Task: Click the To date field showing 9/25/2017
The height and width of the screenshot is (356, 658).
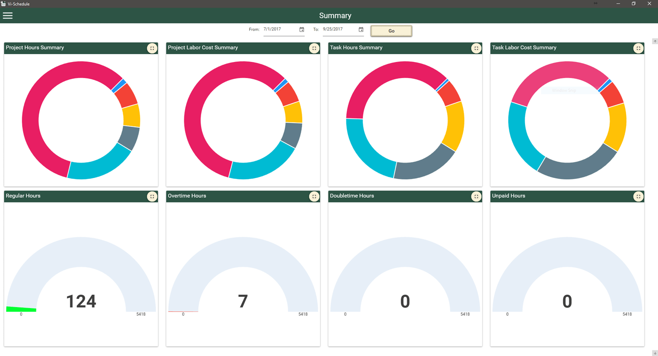Action: click(x=339, y=29)
